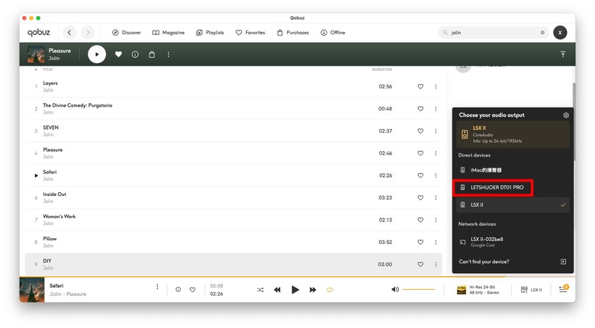Favorite the Pleasure album in the header

118,54
